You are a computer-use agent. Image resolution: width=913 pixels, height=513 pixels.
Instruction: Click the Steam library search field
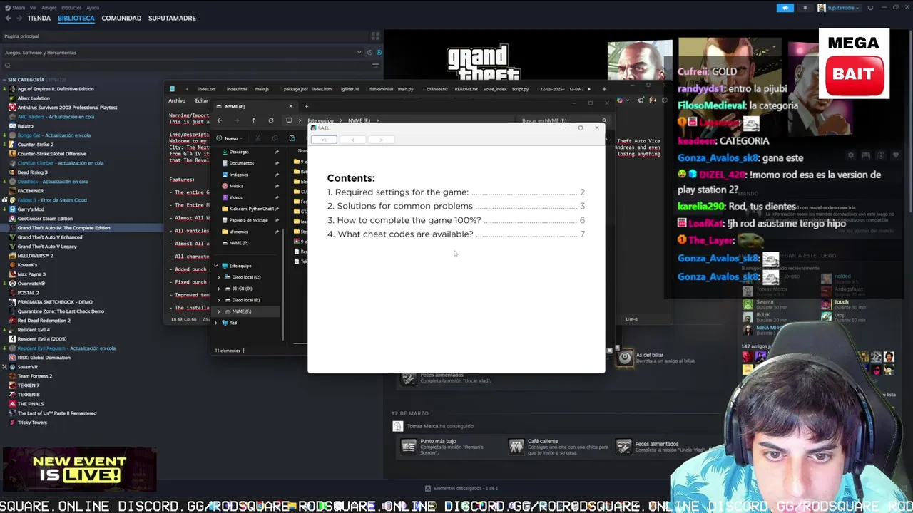click(x=185, y=66)
